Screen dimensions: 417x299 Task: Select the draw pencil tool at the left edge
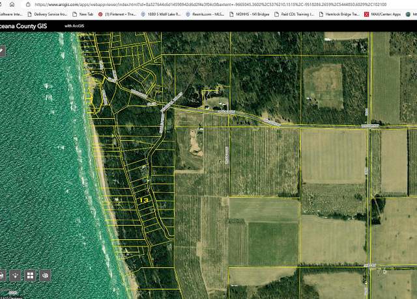pos(2,51)
